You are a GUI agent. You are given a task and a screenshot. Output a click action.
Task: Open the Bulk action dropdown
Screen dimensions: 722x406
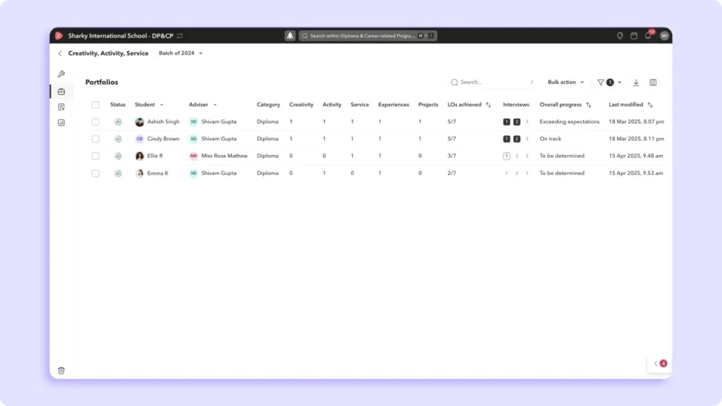[x=565, y=82]
